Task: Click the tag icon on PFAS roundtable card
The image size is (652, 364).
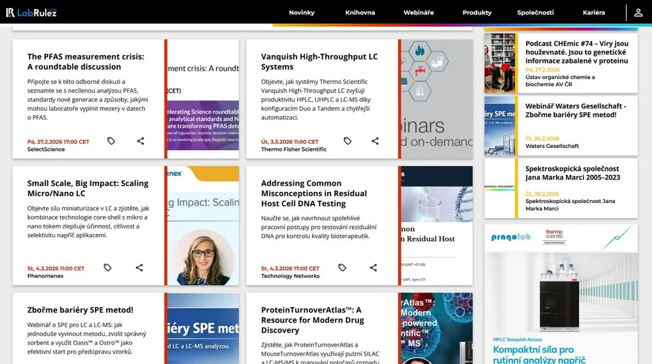Action: point(111,141)
